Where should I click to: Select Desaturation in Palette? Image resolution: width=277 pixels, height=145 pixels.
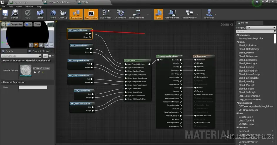pyautogui.click(x=246, y=117)
